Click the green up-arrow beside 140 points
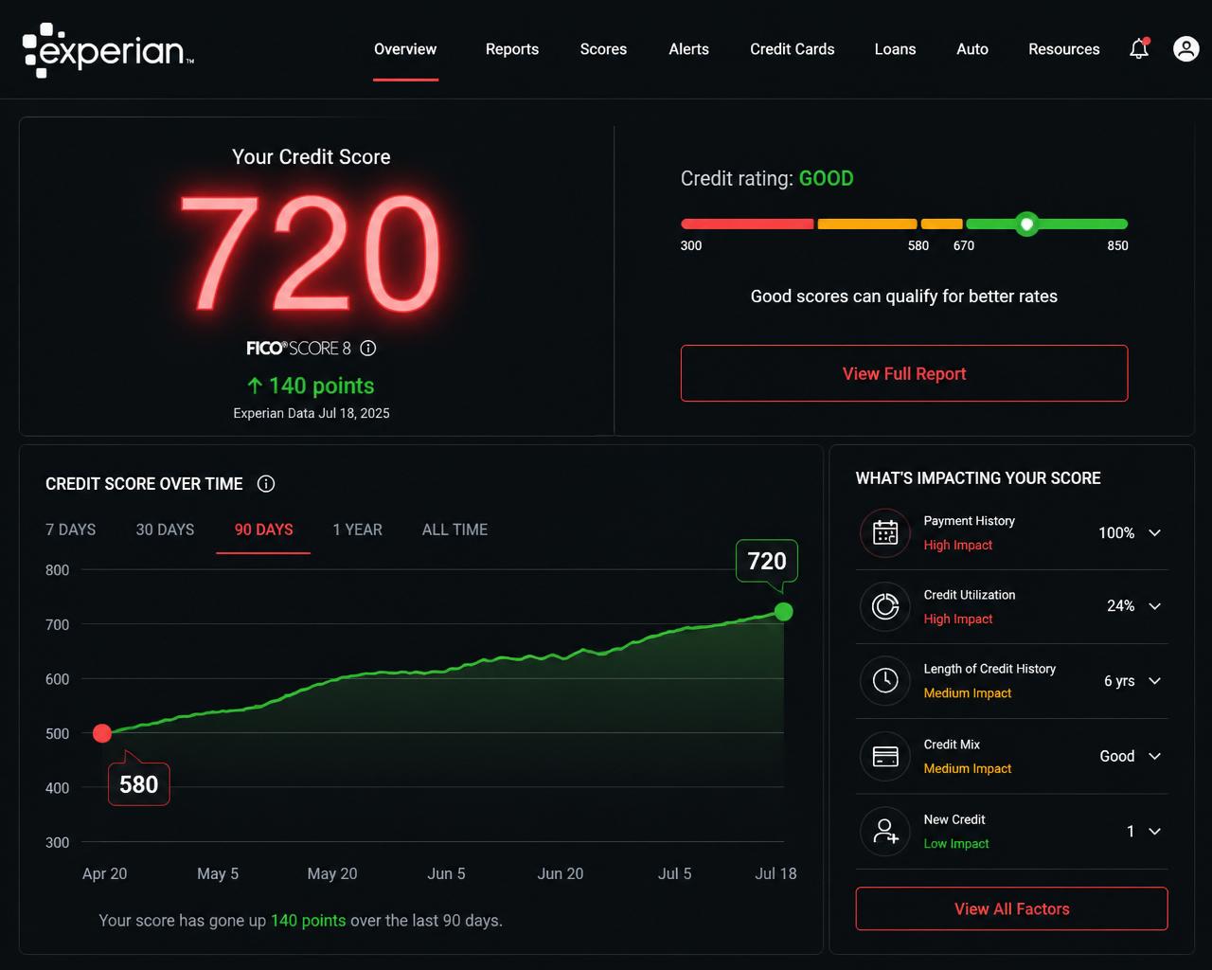Screen dimensions: 1212x970 point(255,386)
